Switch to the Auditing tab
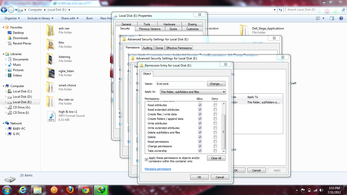The width and height of the screenshot is (347, 195). [x=147, y=48]
